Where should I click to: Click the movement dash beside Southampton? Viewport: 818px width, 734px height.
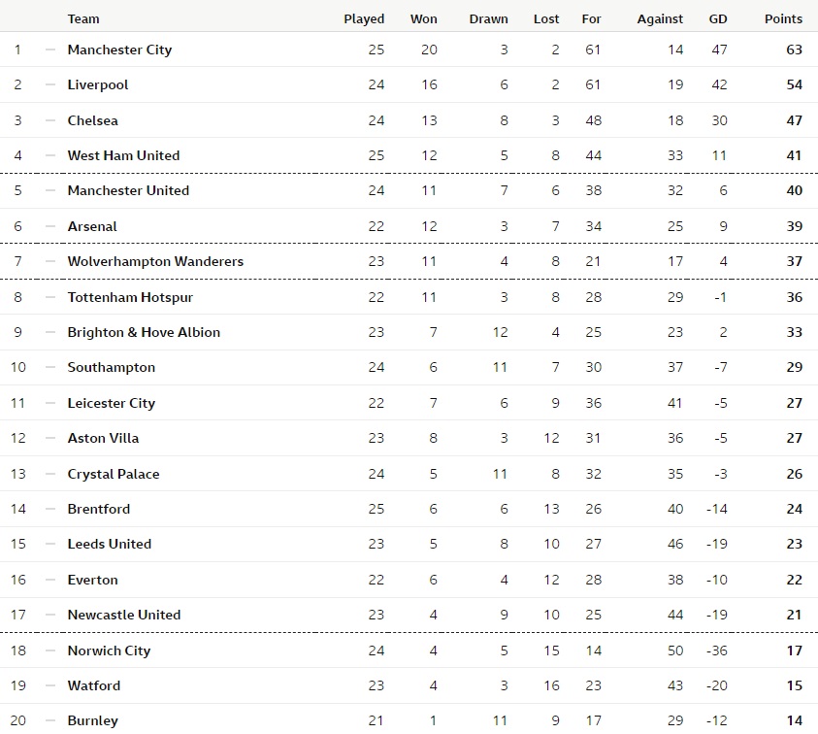(x=50, y=367)
